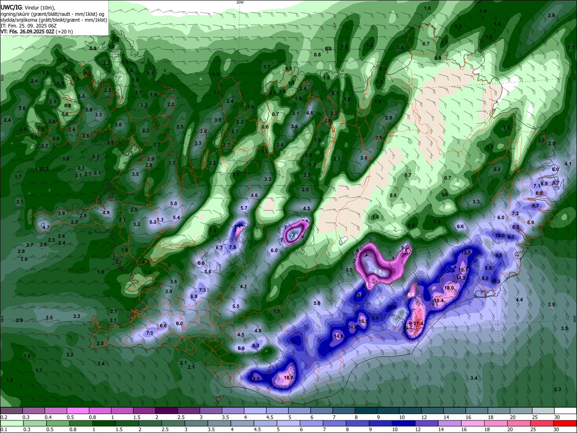
Task: Click the bright red swatch in the bottom legend row
Action: (566, 424)
